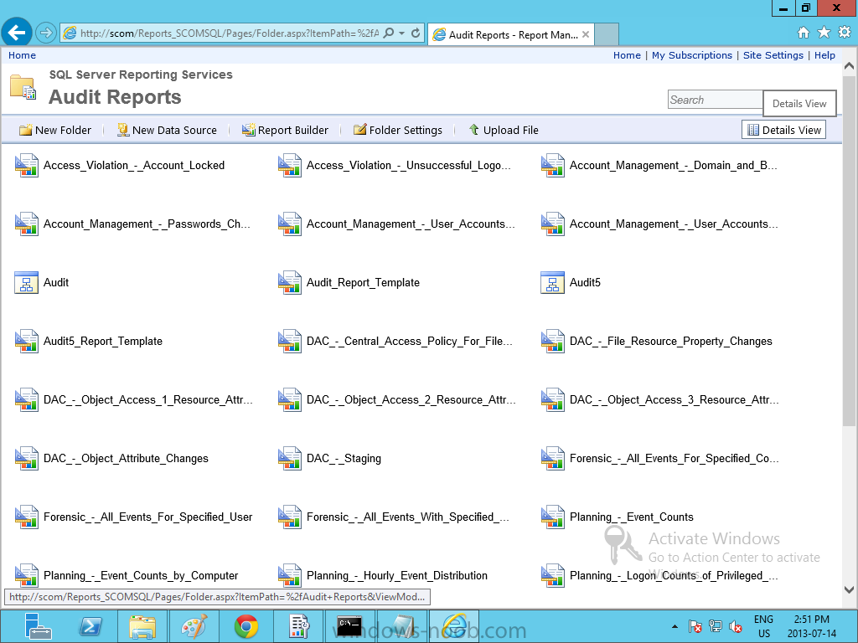The width and height of the screenshot is (858, 643).
Task: Refresh the page with the reload icon
Action: (416, 33)
